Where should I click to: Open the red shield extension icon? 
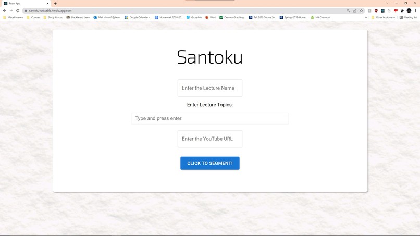[x=376, y=11]
